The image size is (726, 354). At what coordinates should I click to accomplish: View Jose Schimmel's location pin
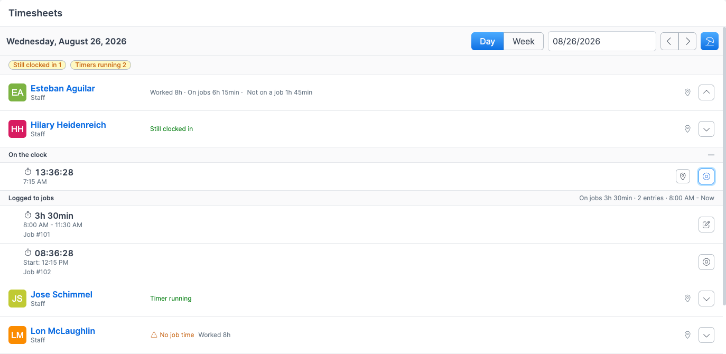687,299
